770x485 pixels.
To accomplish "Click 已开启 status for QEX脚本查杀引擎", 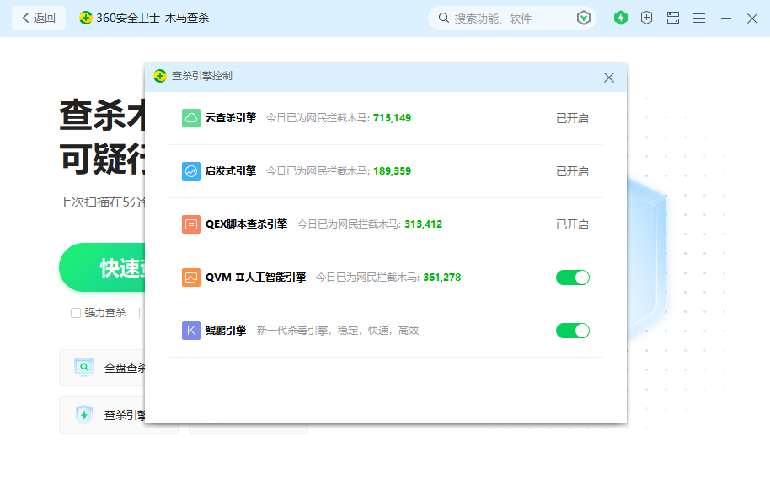I will [572, 224].
